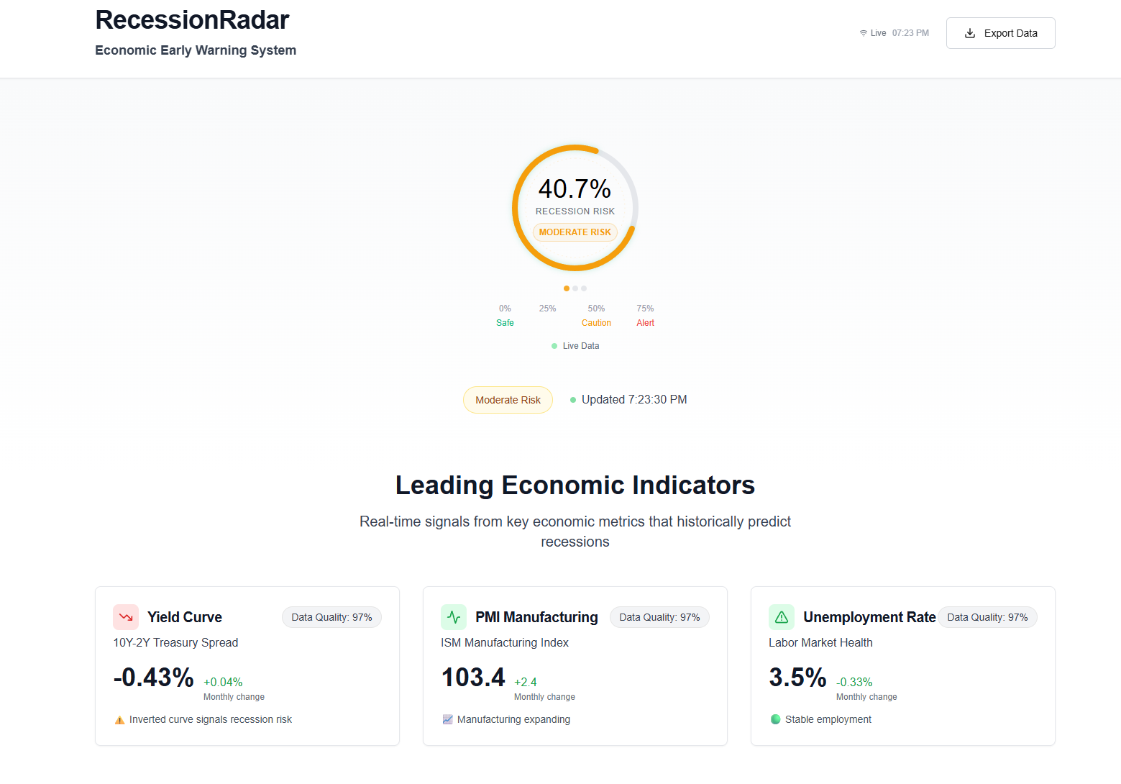Select the third carousel dot under the gauge
The height and width of the screenshot is (784, 1121).
(x=583, y=288)
